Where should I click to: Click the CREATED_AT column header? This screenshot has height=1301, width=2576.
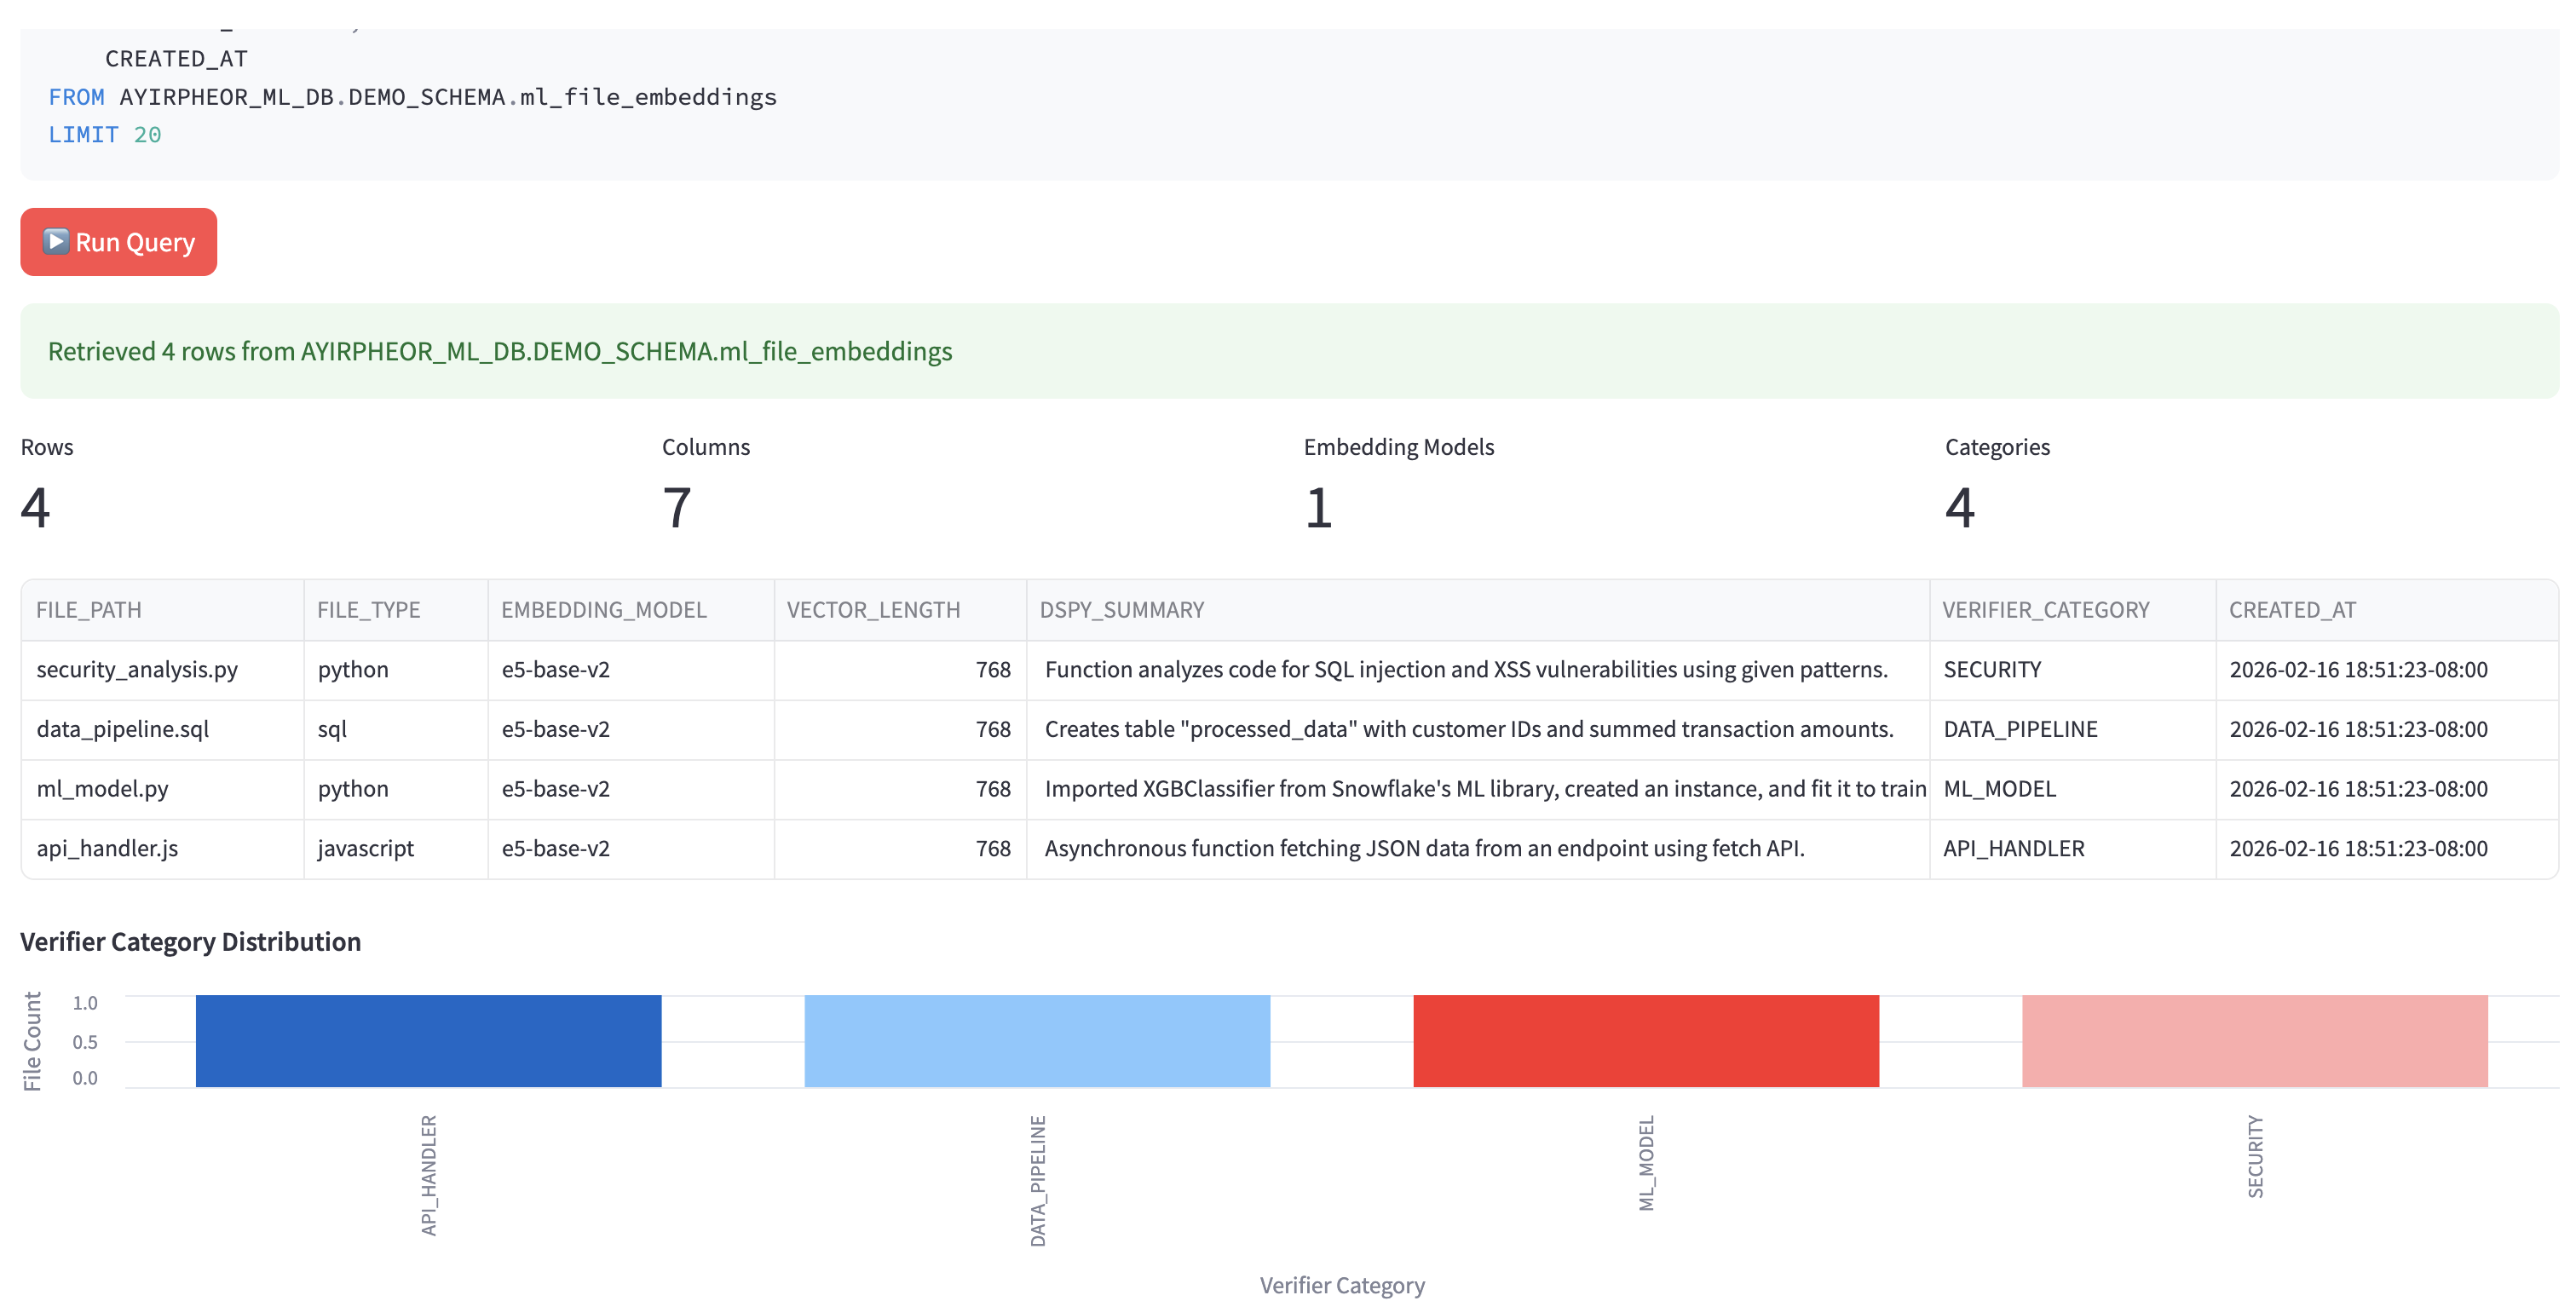click(x=2292, y=609)
